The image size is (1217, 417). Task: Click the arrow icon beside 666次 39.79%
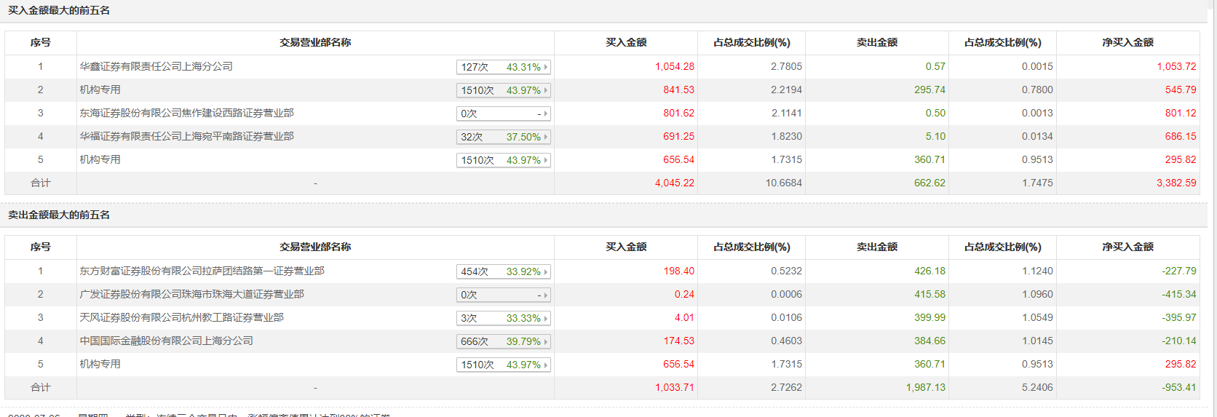point(546,341)
